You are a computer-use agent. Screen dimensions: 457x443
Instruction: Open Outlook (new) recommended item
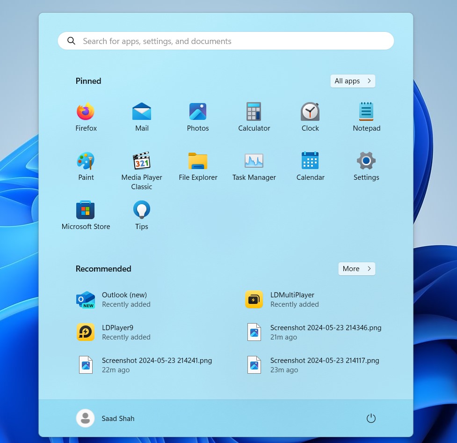click(113, 299)
